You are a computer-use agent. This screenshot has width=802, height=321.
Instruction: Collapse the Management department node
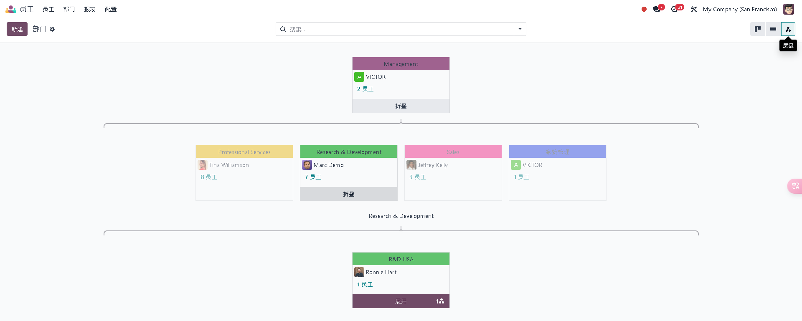(x=401, y=106)
